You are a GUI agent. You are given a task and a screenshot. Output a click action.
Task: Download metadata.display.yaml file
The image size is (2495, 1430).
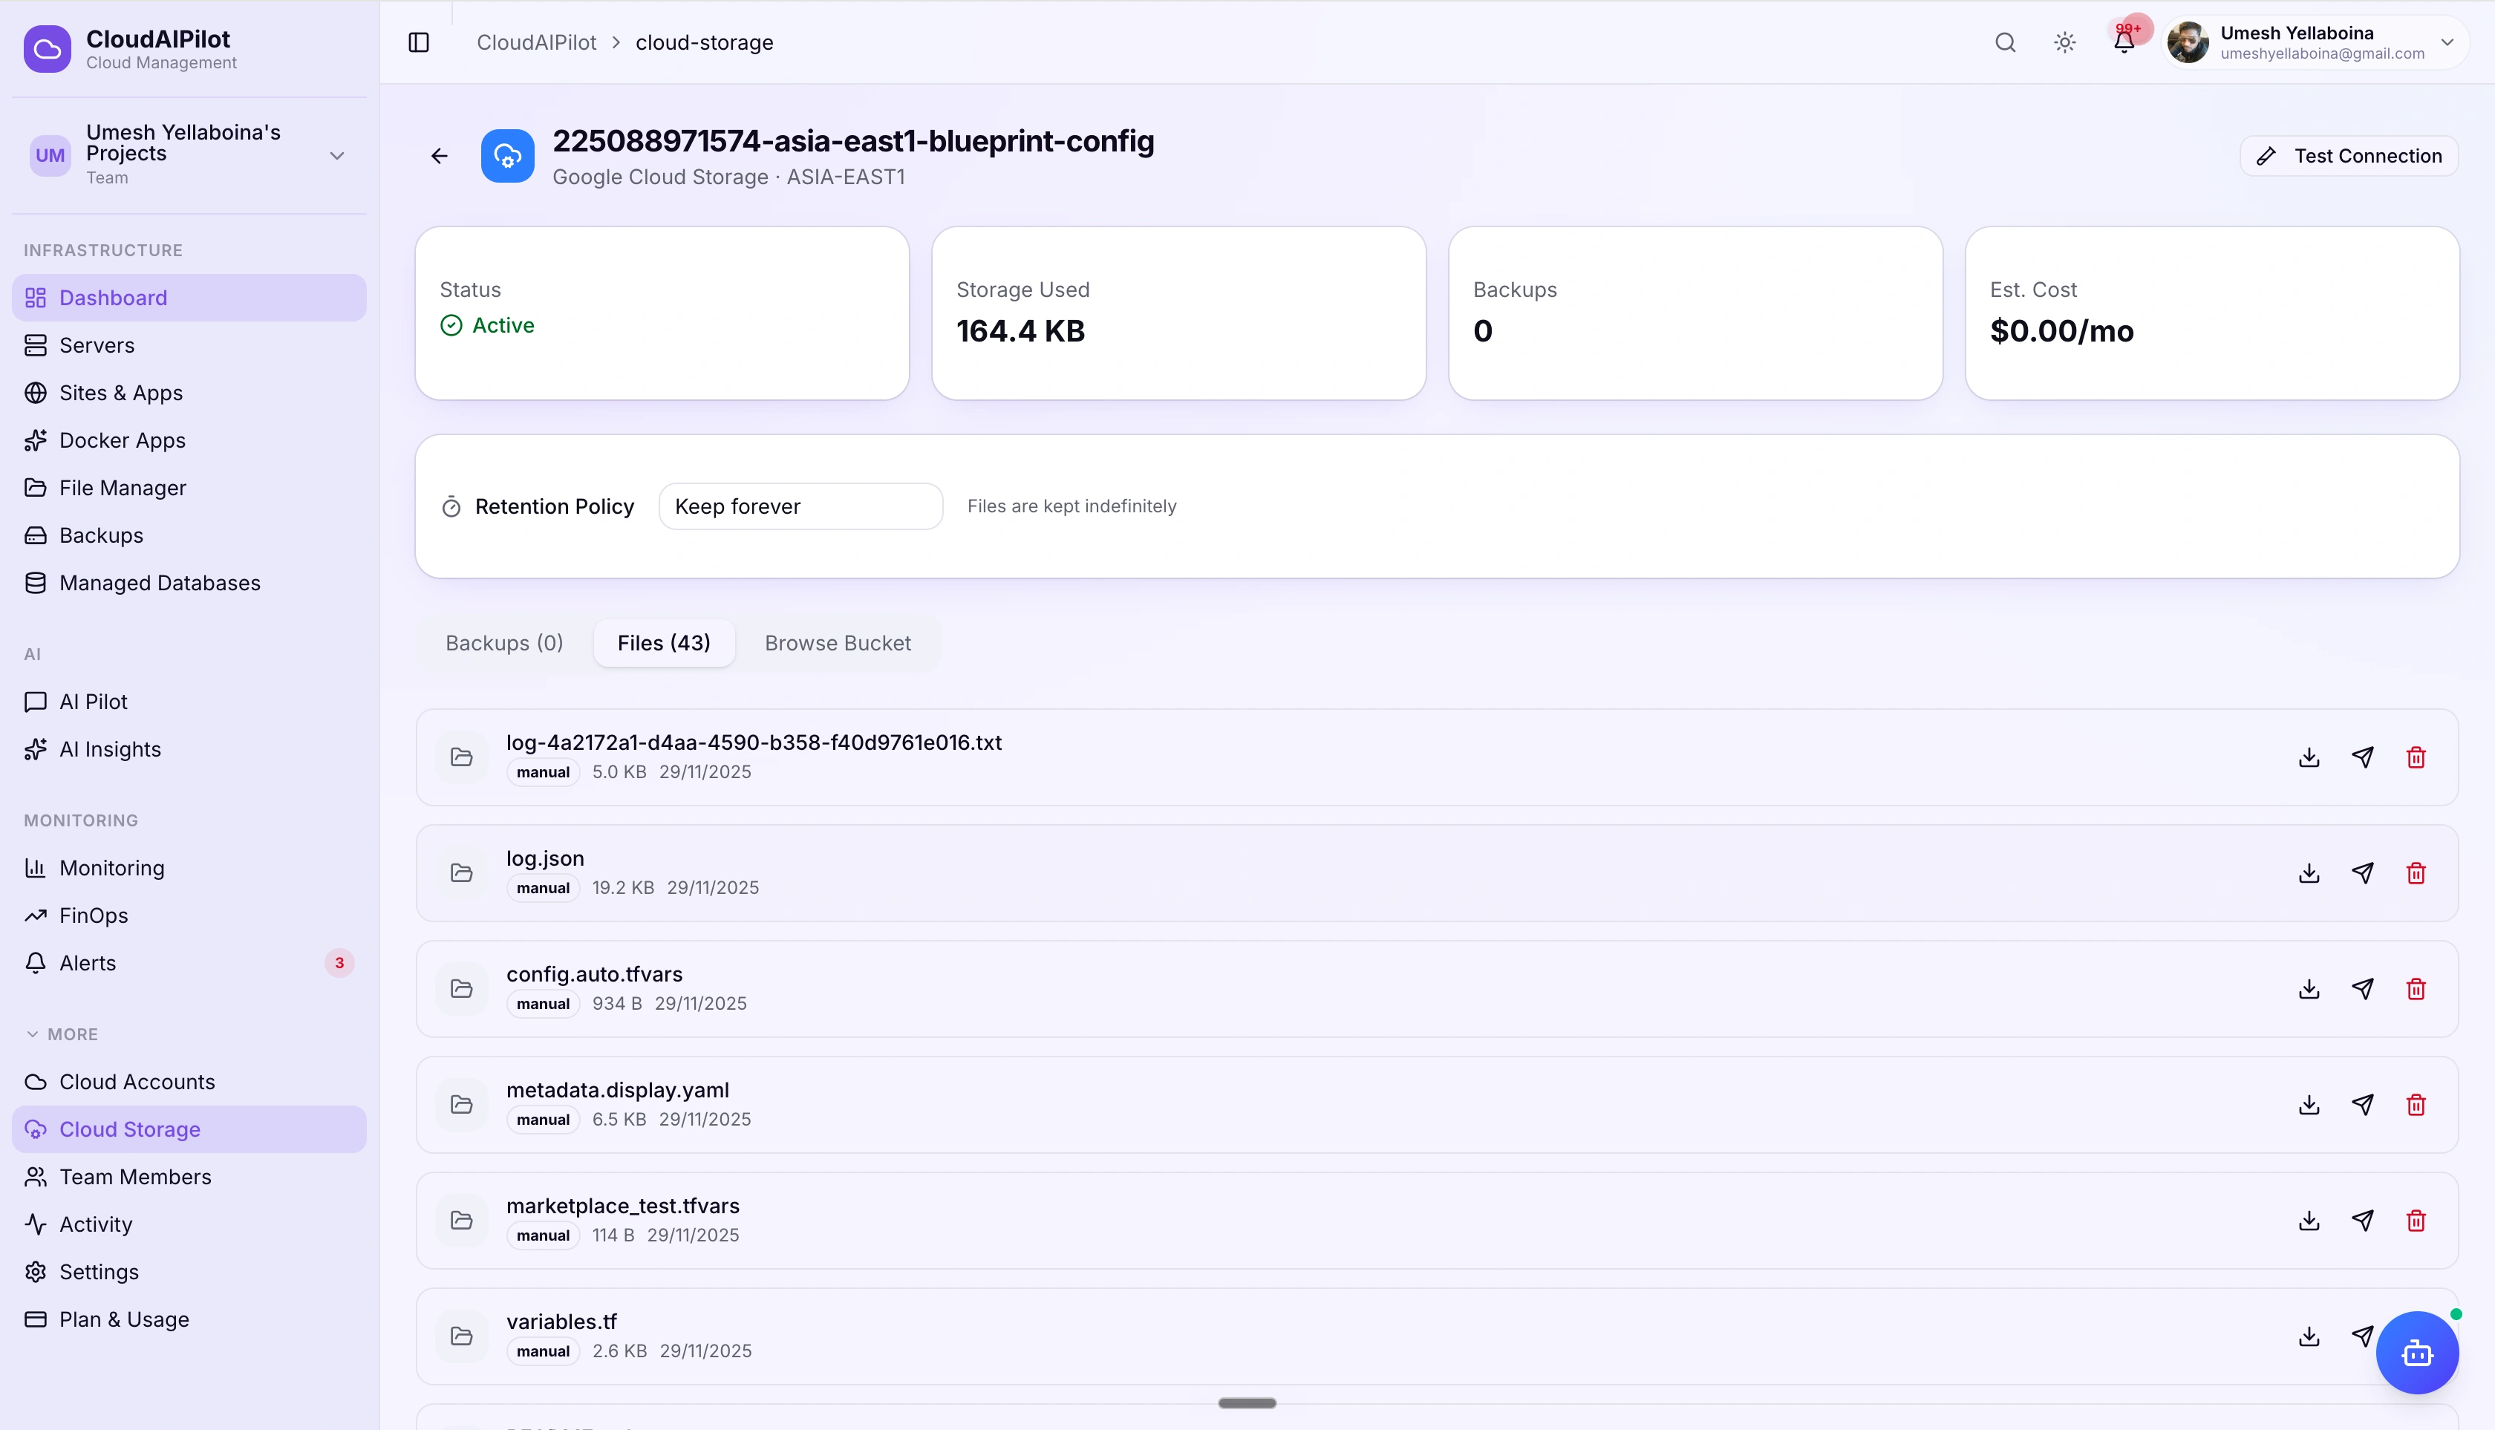[2309, 1105]
